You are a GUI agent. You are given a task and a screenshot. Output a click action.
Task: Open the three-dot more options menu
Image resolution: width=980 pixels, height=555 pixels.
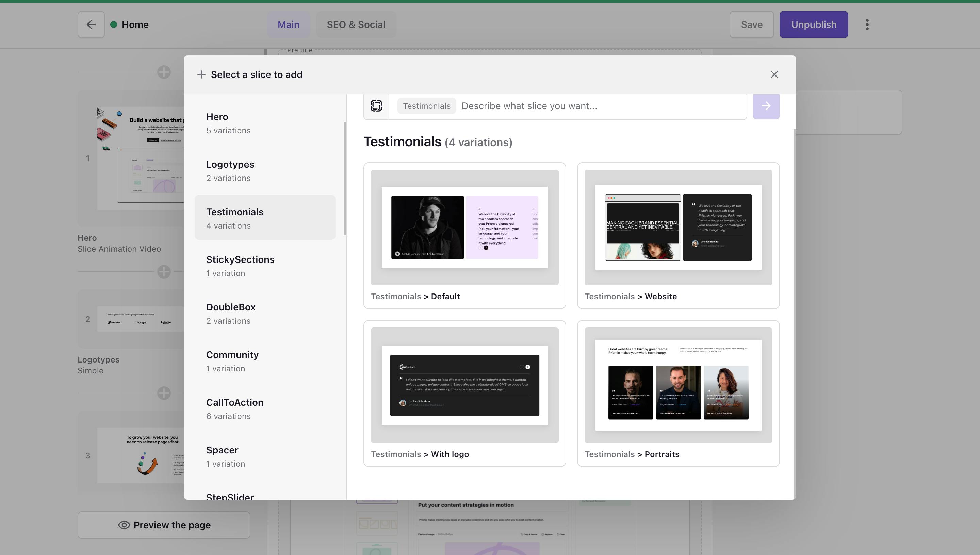point(867,24)
